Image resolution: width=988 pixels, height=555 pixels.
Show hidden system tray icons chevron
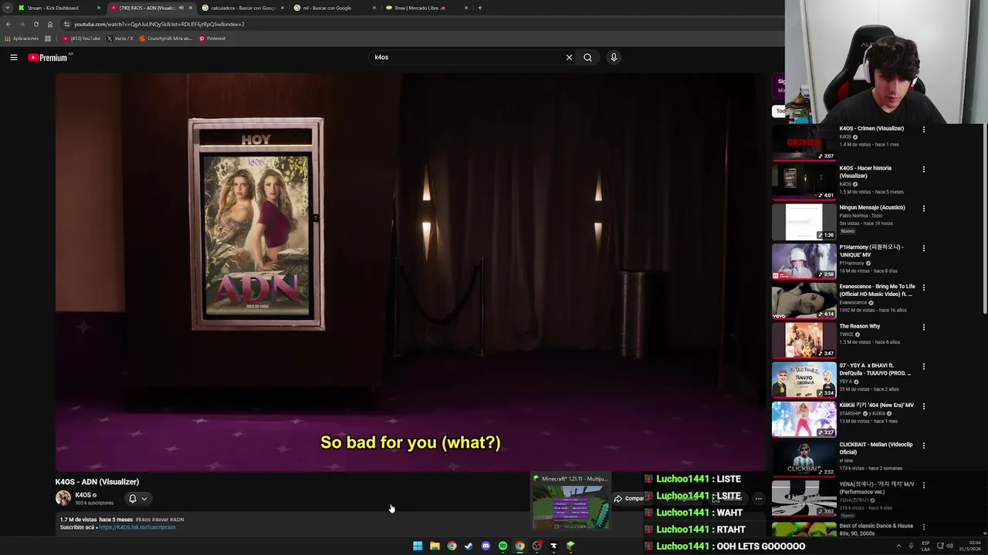[x=898, y=546]
